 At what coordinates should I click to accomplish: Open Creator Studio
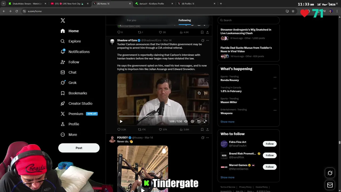coord(76,103)
